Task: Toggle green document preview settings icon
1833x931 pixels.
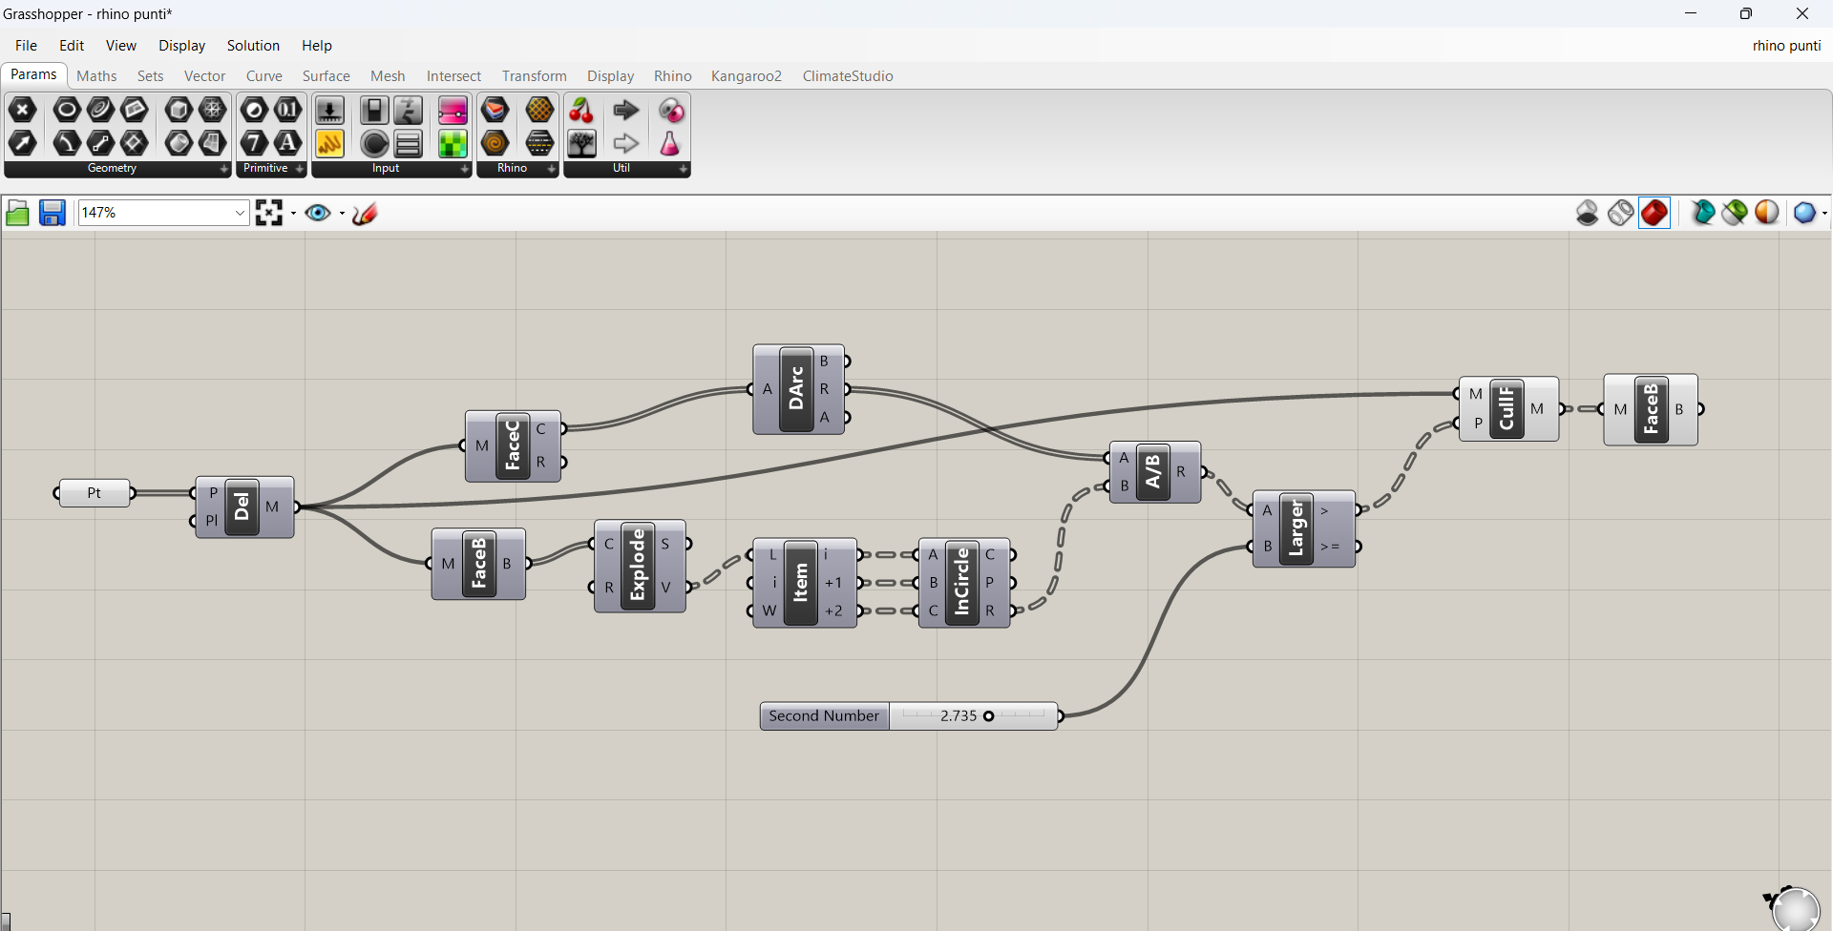Action: click(1735, 213)
